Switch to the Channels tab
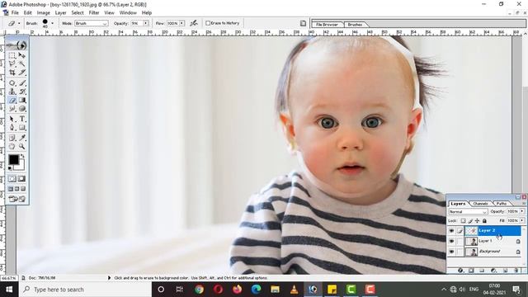This screenshot has width=528, height=297. coord(480,204)
